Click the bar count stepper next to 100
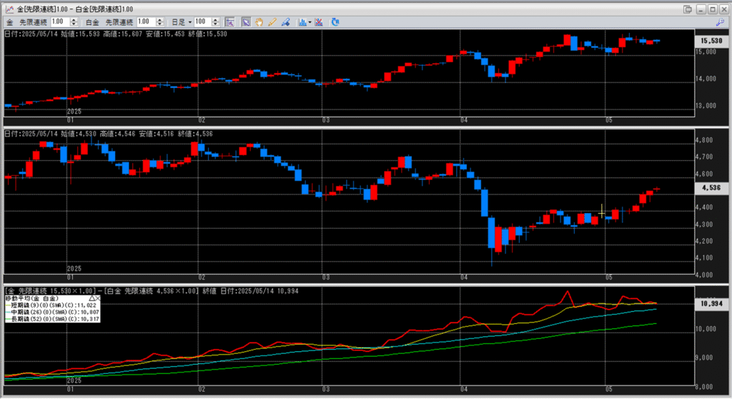Screen dimensions: 732x399 [215, 22]
